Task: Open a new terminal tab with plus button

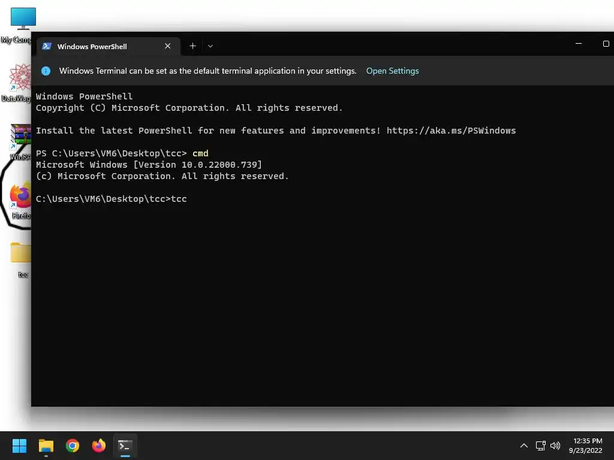Action: [x=192, y=46]
